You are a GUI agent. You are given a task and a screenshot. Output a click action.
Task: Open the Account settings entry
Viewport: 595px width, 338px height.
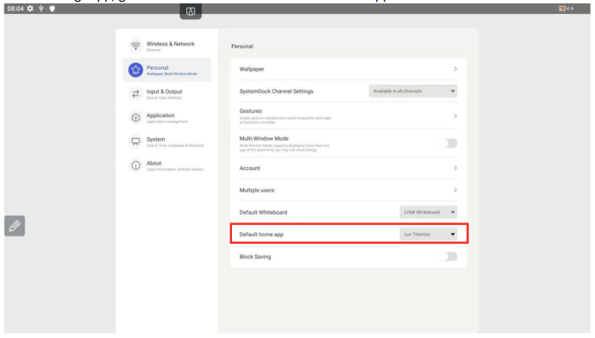click(x=348, y=168)
